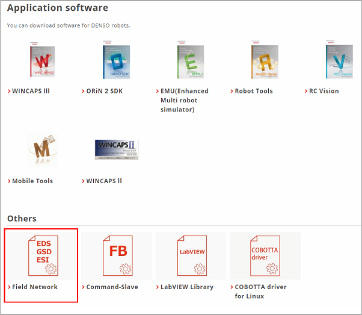The image size is (362, 315).
Task: Open the LabVIEW Library link
Action: point(186,287)
